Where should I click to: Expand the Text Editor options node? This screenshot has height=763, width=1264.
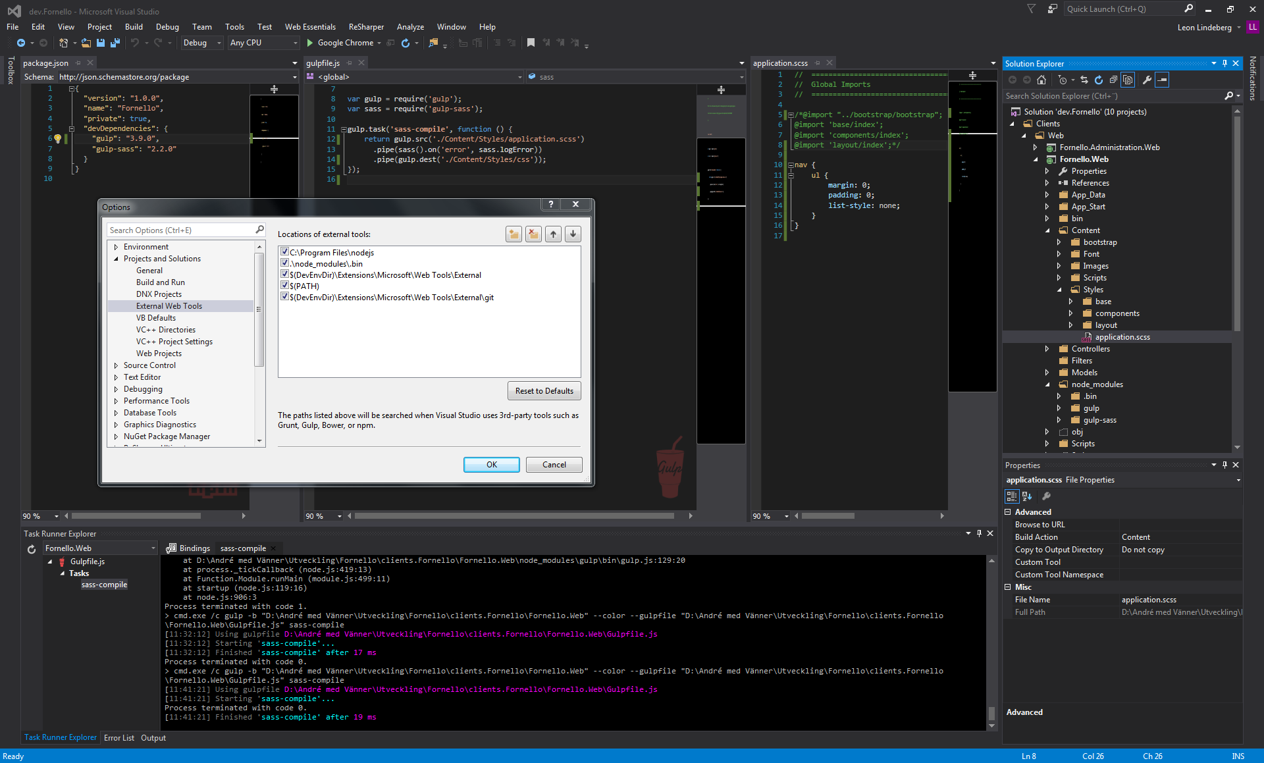tap(117, 377)
